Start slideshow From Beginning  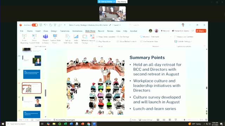(x=24, y=39)
